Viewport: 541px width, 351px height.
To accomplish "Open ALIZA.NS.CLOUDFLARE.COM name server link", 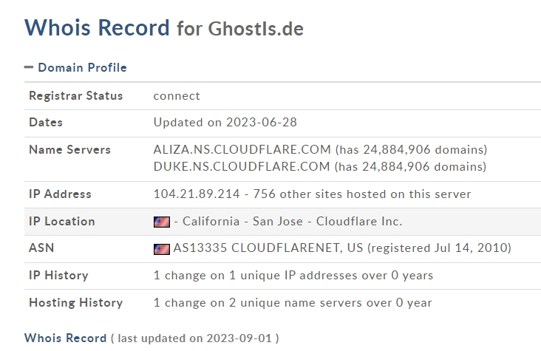I will click(242, 149).
